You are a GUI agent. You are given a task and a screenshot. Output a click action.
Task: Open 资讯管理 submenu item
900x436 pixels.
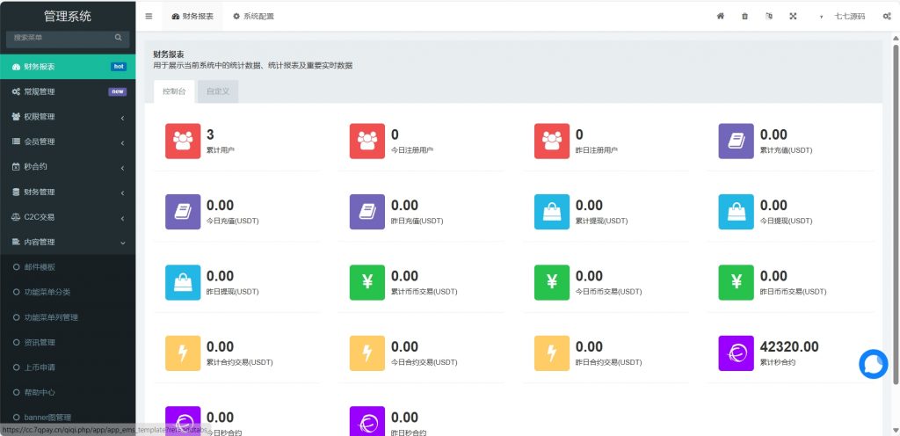(68, 343)
